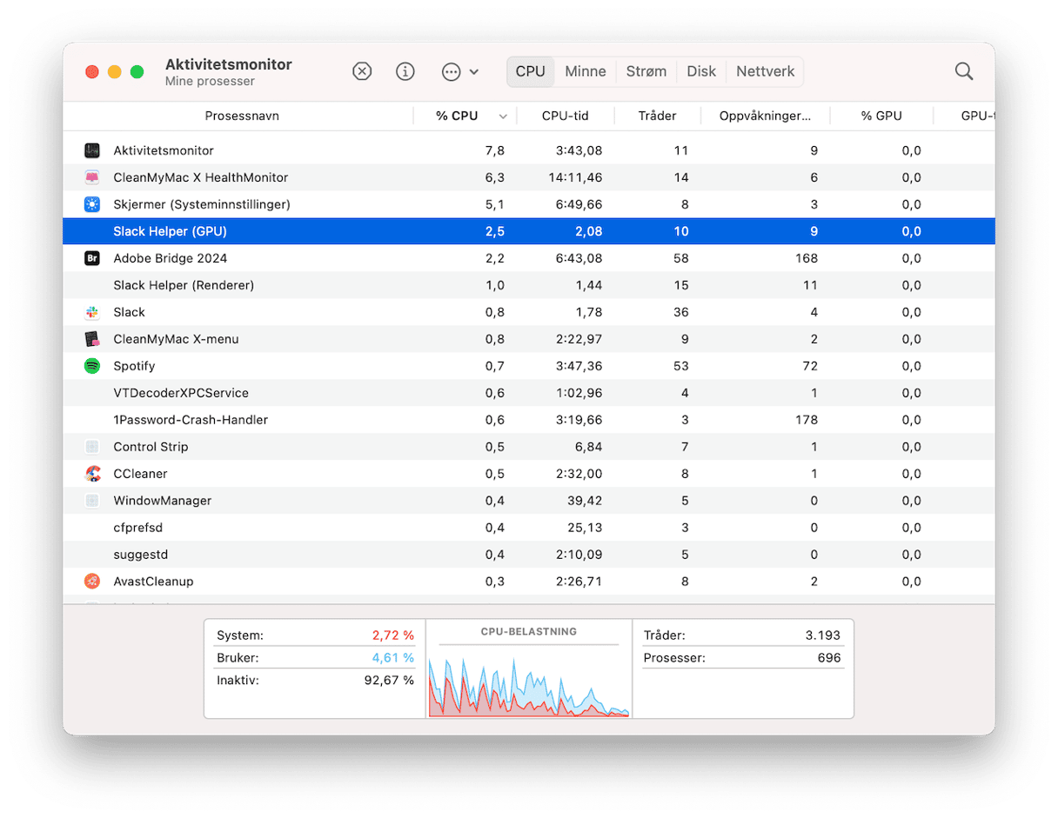Select the 1Password-Crash-Handler process

529,420
